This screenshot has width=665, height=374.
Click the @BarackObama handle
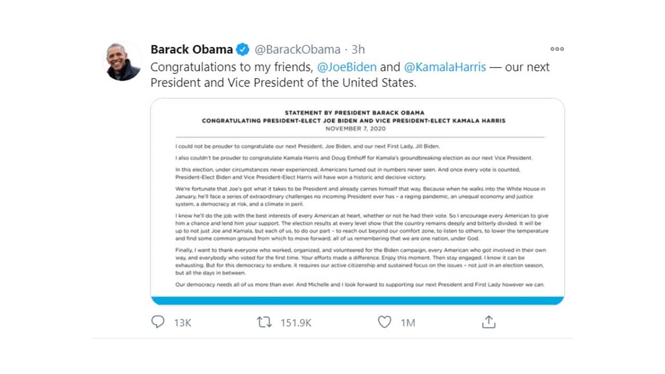pos(297,49)
